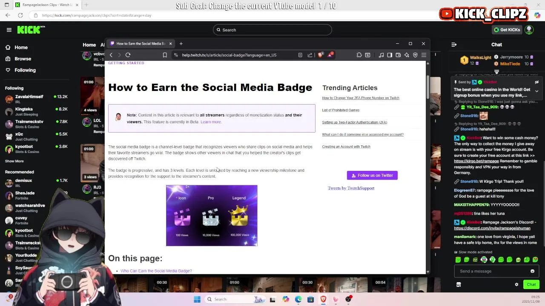This screenshot has width=545, height=306.
Task: Open chat settings gear
Action: (516, 284)
